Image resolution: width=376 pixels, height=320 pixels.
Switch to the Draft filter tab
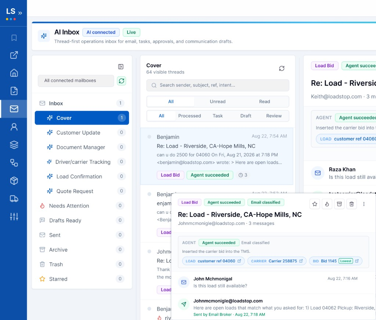coord(246,116)
